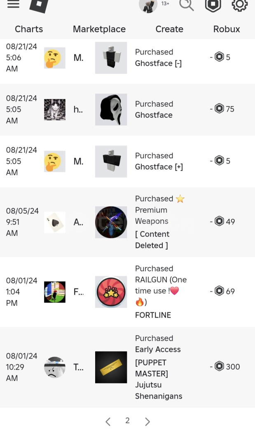The width and height of the screenshot is (255, 445).
Task: Open the Robux tab
Action: point(227,29)
